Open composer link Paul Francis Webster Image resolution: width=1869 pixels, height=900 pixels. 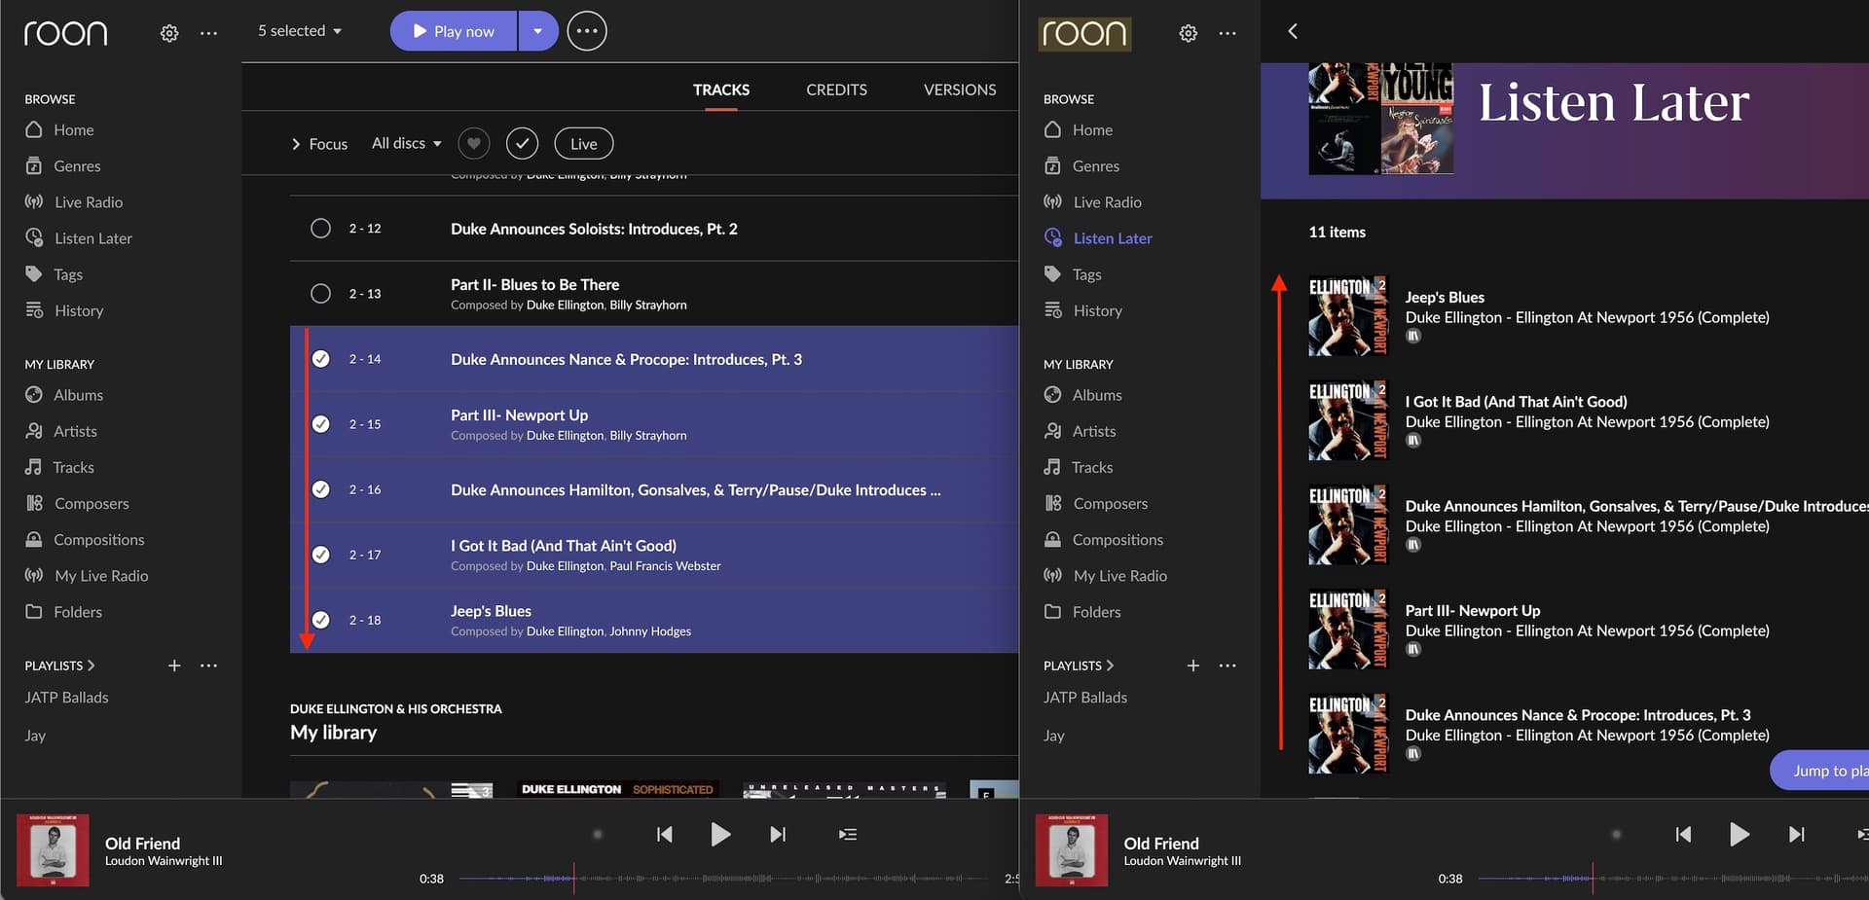[665, 566]
